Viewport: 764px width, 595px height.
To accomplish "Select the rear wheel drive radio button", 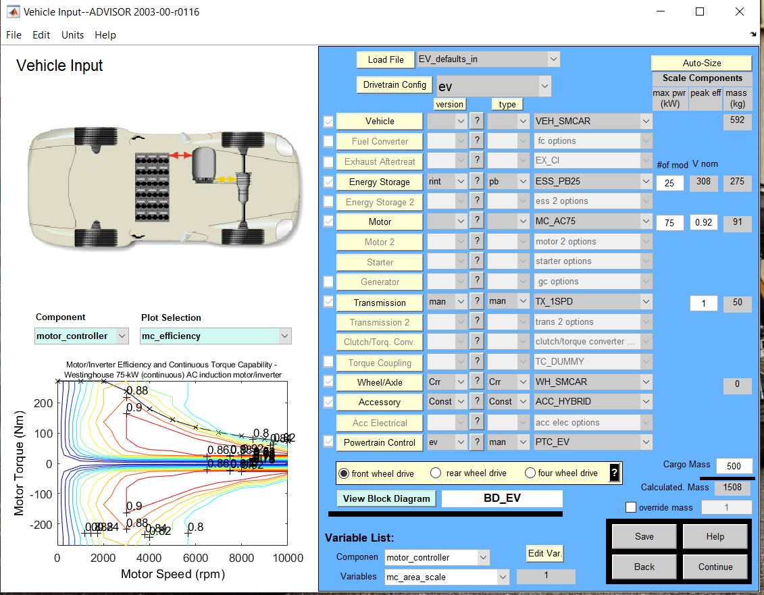I will click(436, 473).
